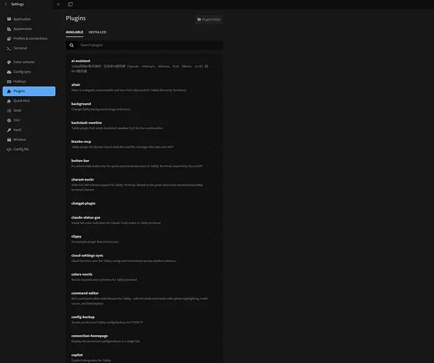Open the Hotkeys settings
The width and height of the screenshot is (434, 363).
29,81
